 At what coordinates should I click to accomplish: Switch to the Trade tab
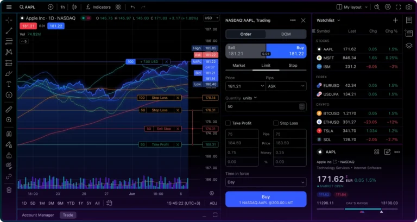68,215
